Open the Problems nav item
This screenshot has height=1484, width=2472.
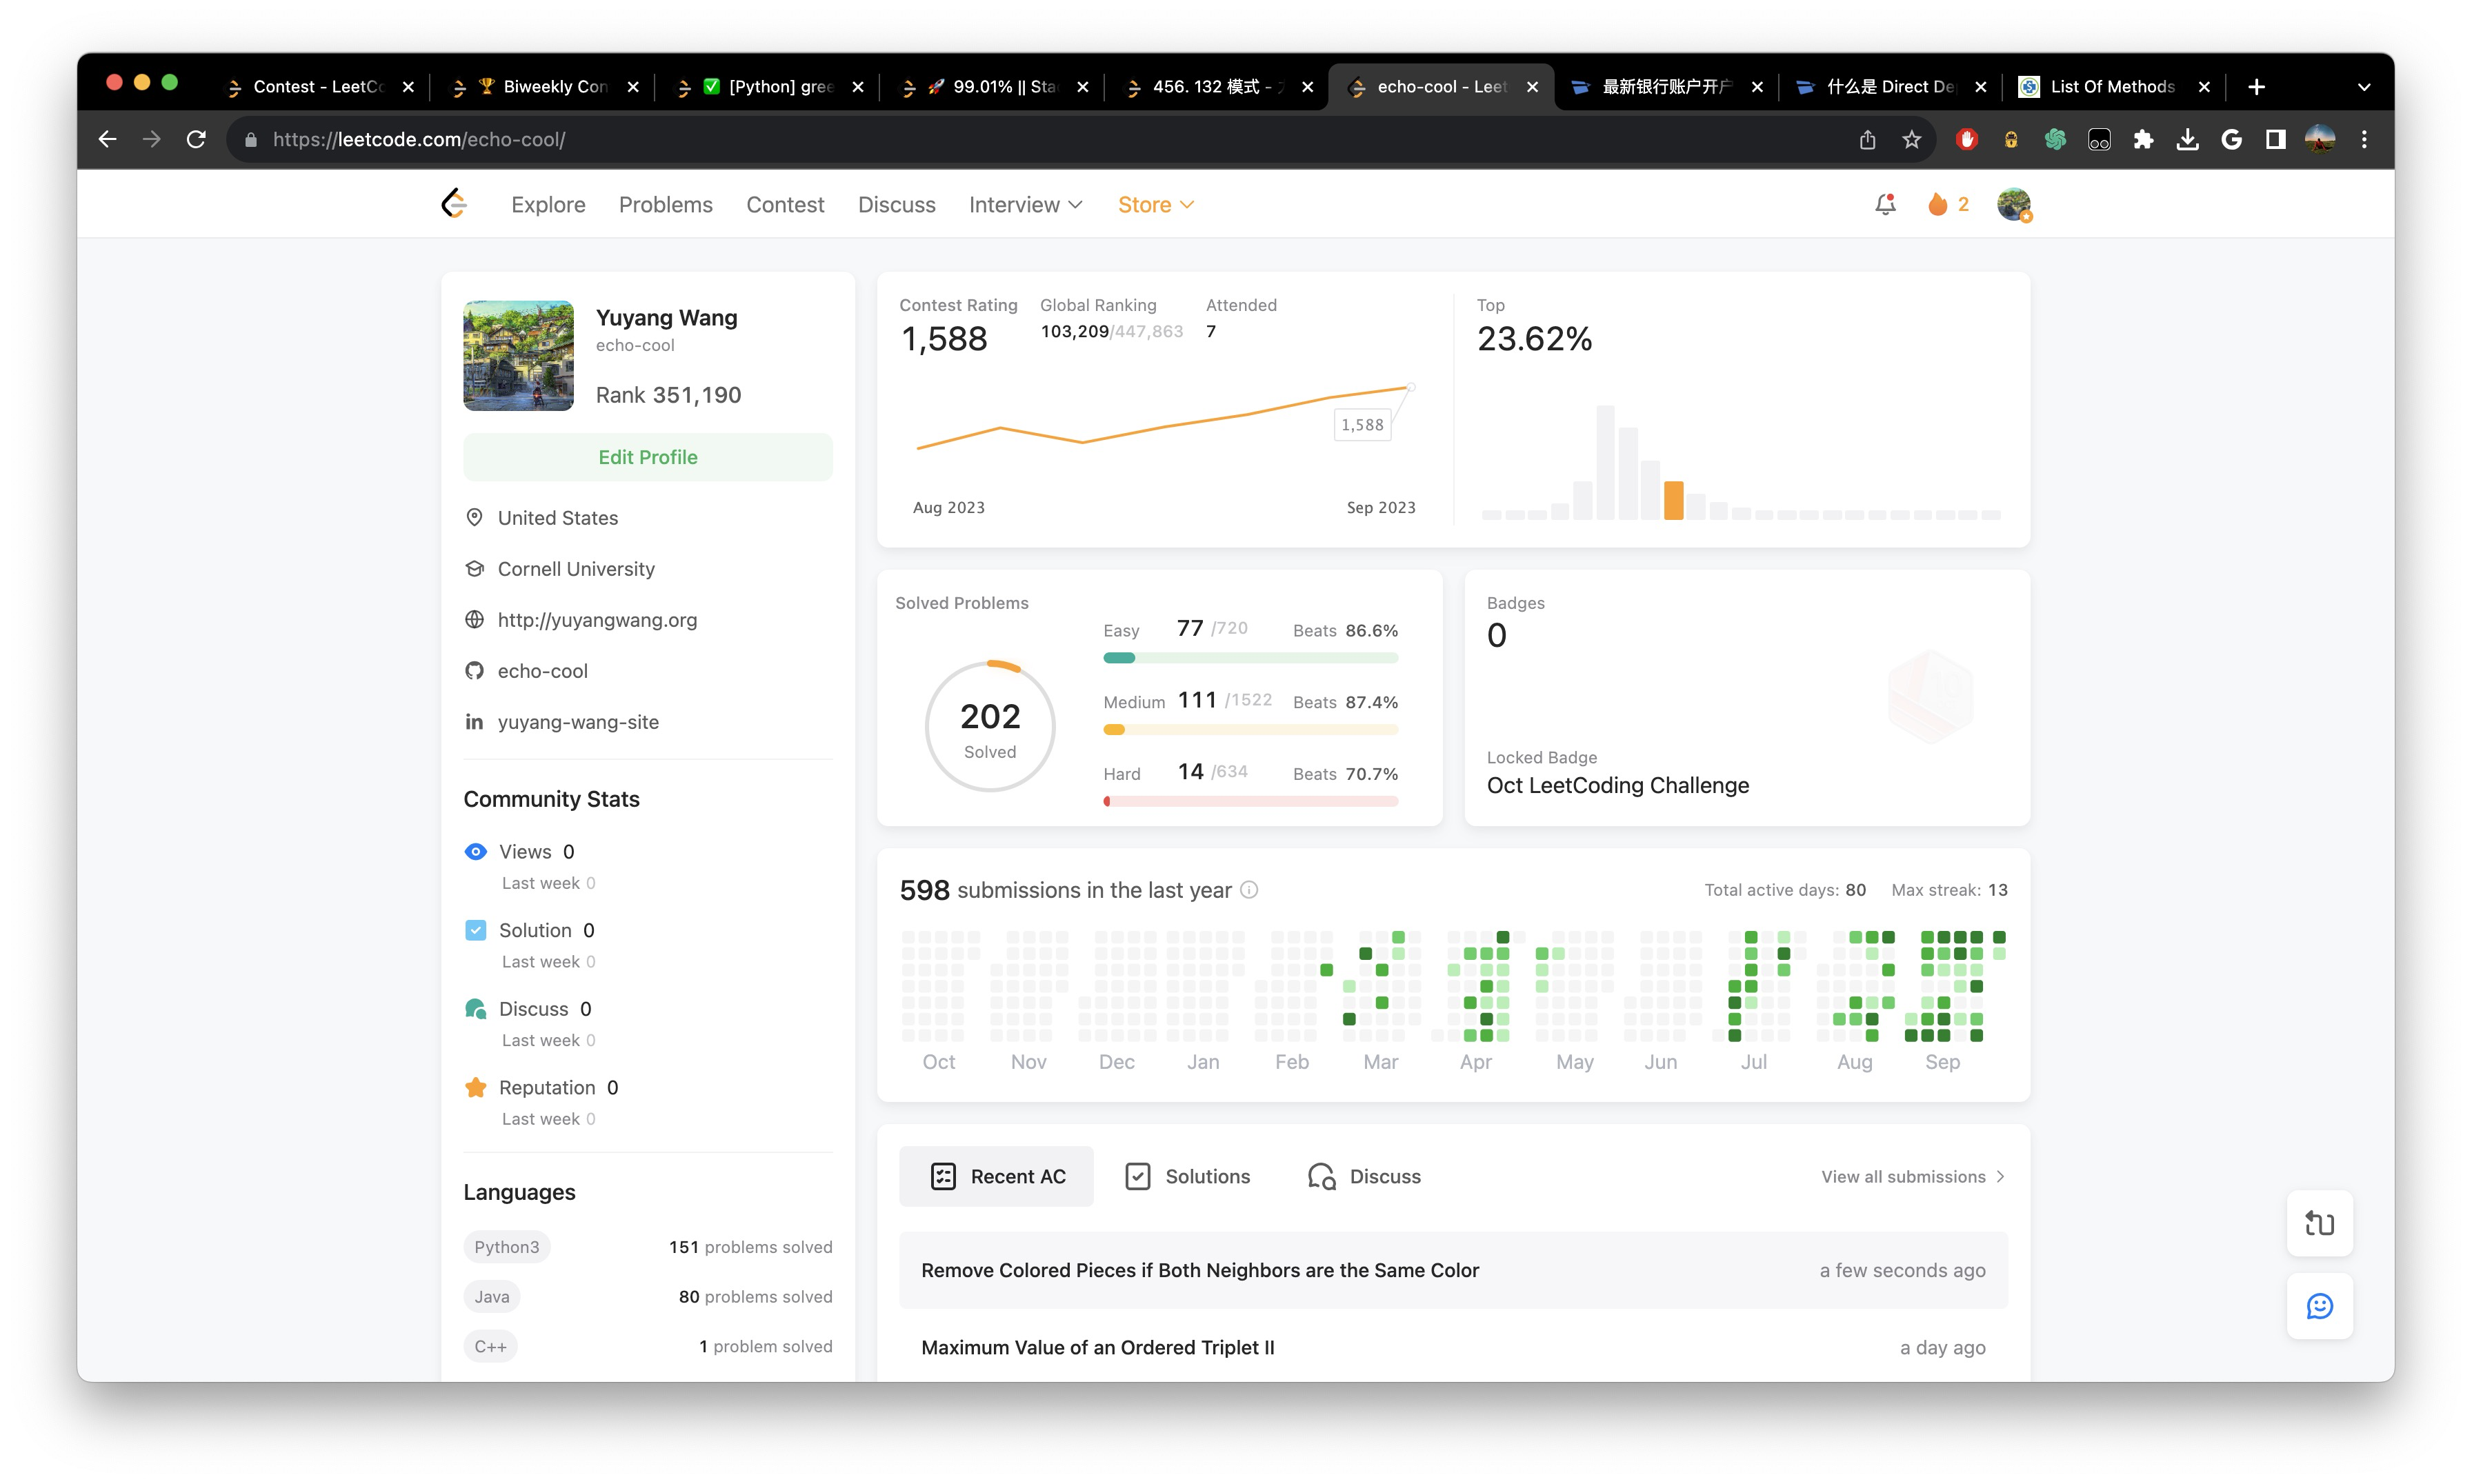pyautogui.click(x=665, y=204)
